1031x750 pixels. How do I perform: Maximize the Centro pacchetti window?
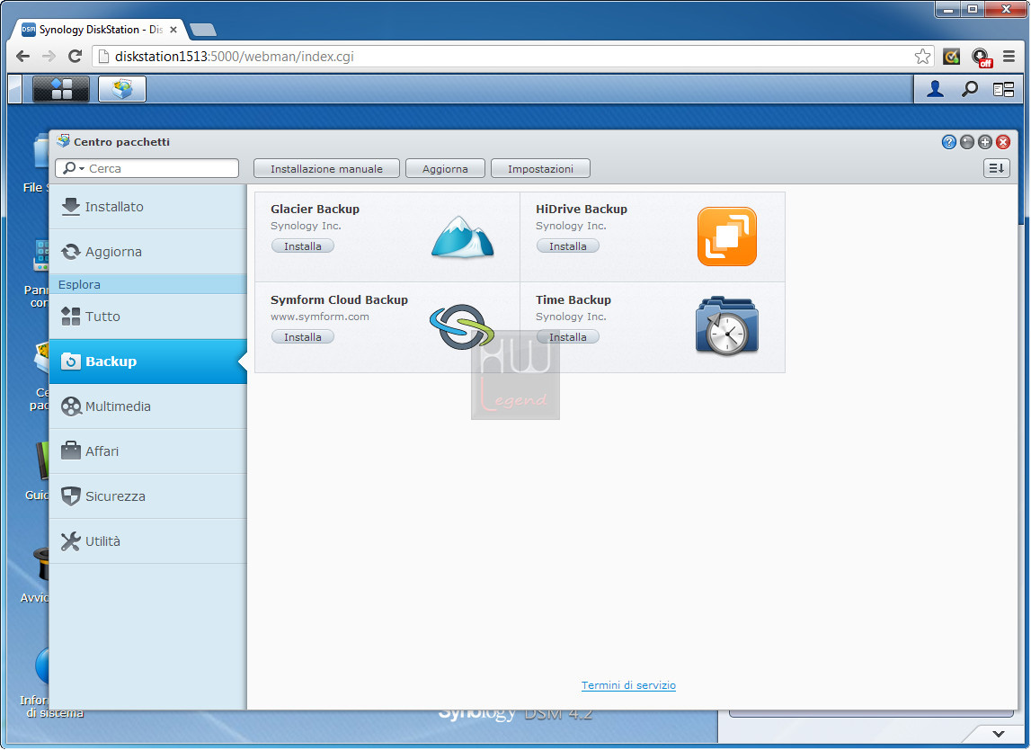(985, 142)
